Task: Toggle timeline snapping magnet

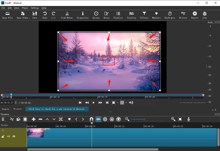Action: [91, 119]
